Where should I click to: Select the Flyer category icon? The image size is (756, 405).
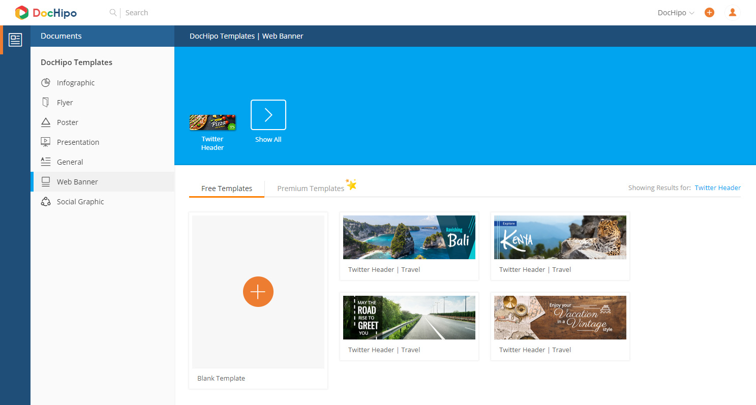pyautogui.click(x=46, y=102)
